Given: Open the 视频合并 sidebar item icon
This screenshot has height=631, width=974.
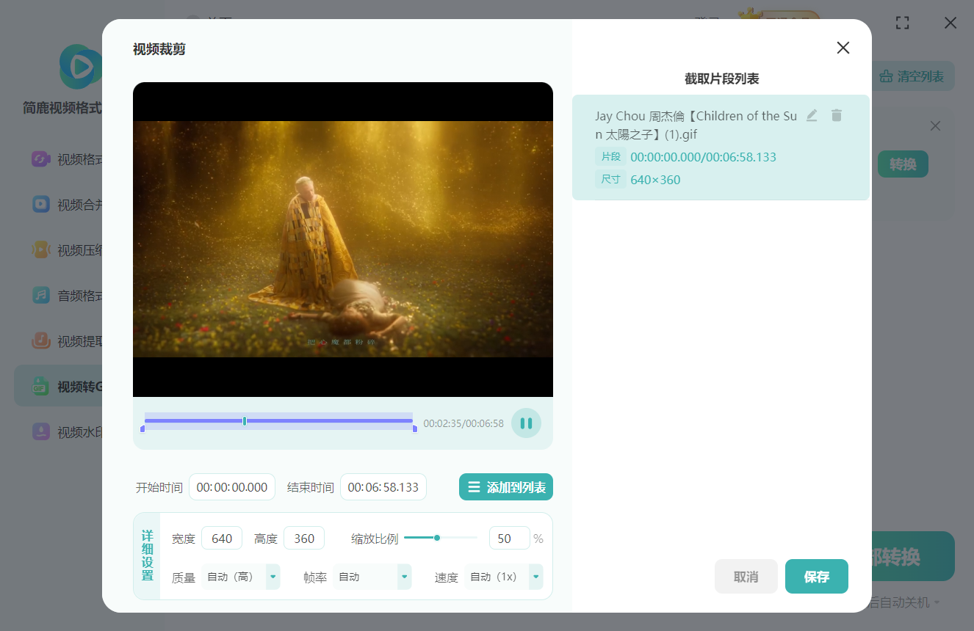Looking at the screenshot, I should point(41,204).
